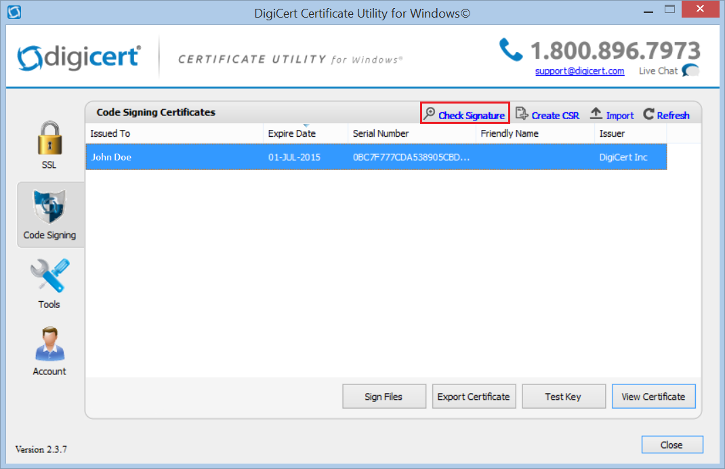Image resolution: width=725 pixels, height=469 pixels.
Task: Click the Refresh circular arrow icon
Action: 648,114
